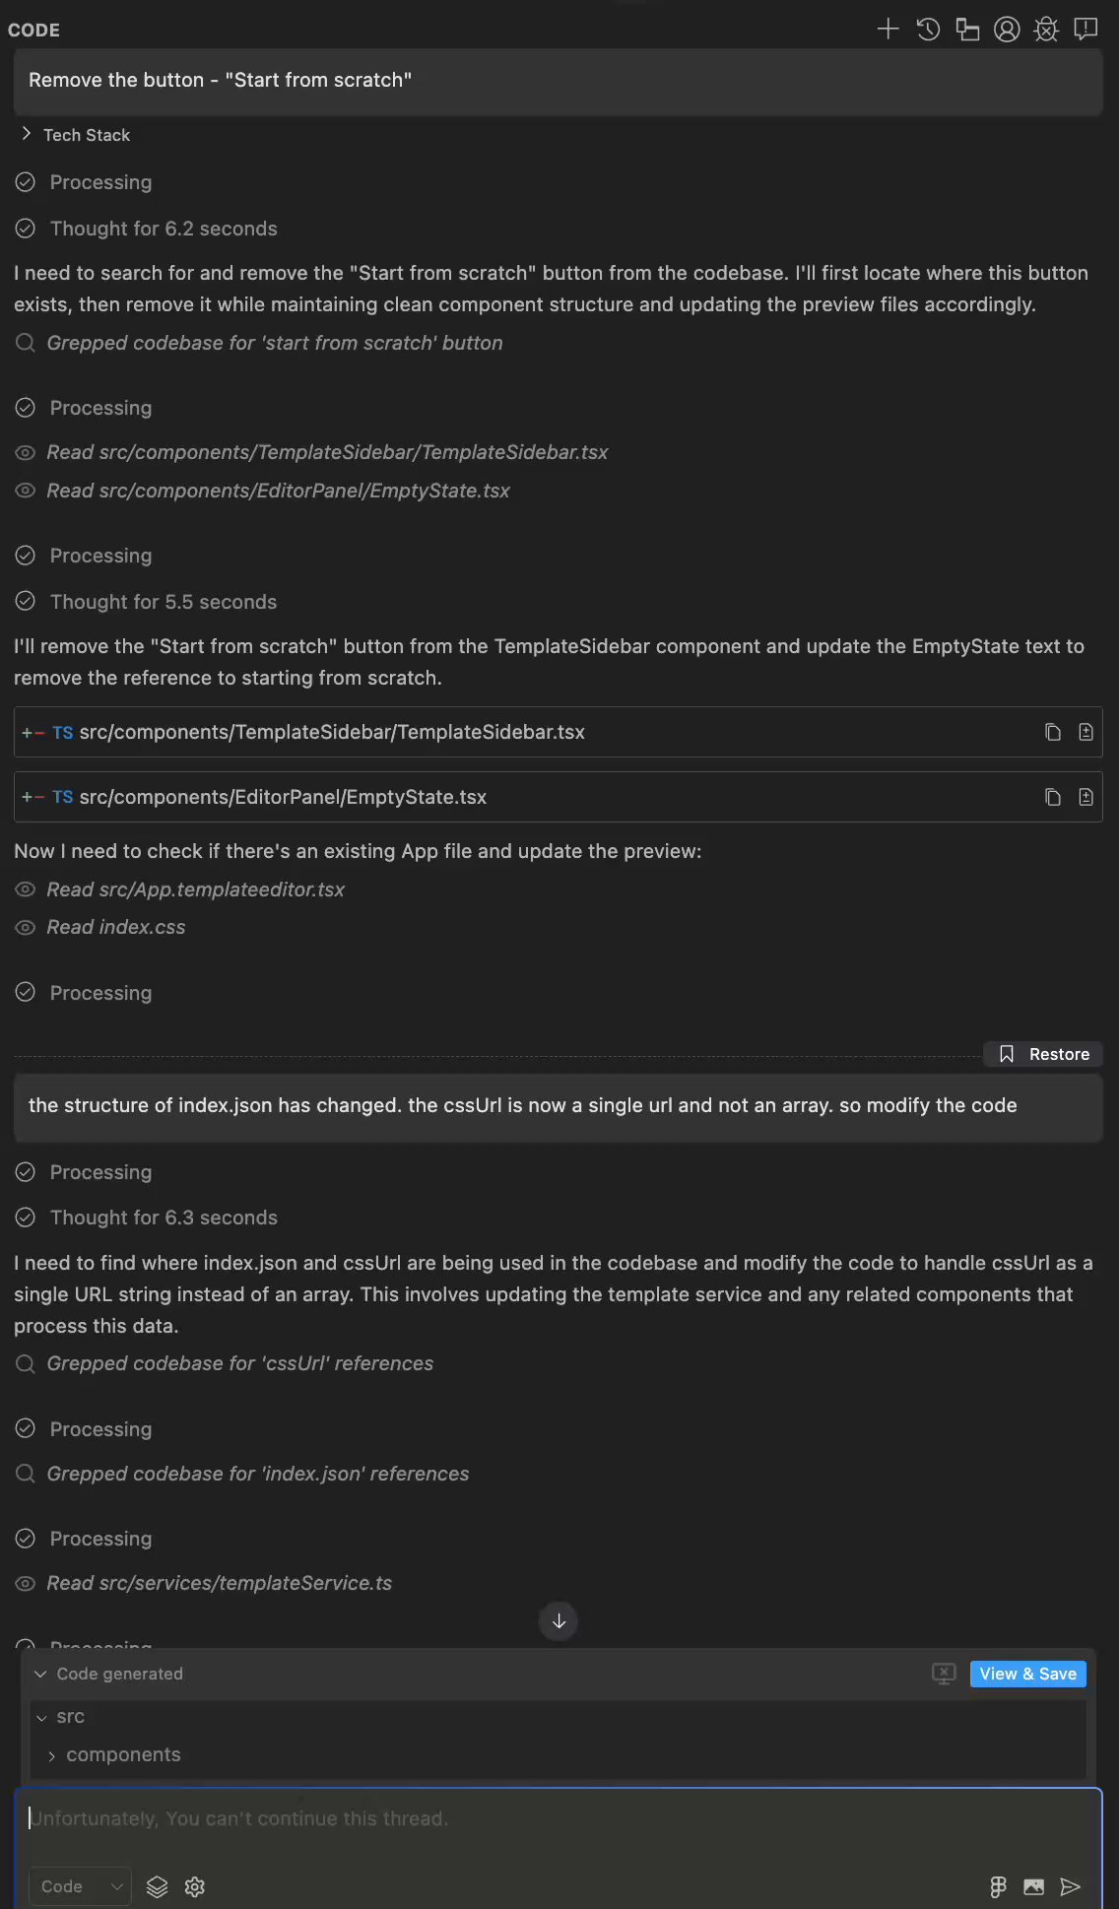Copy TemplateSidebar.tsx file changes
This screenshot has width=1119, height=1909.
tap(1053, 732)
